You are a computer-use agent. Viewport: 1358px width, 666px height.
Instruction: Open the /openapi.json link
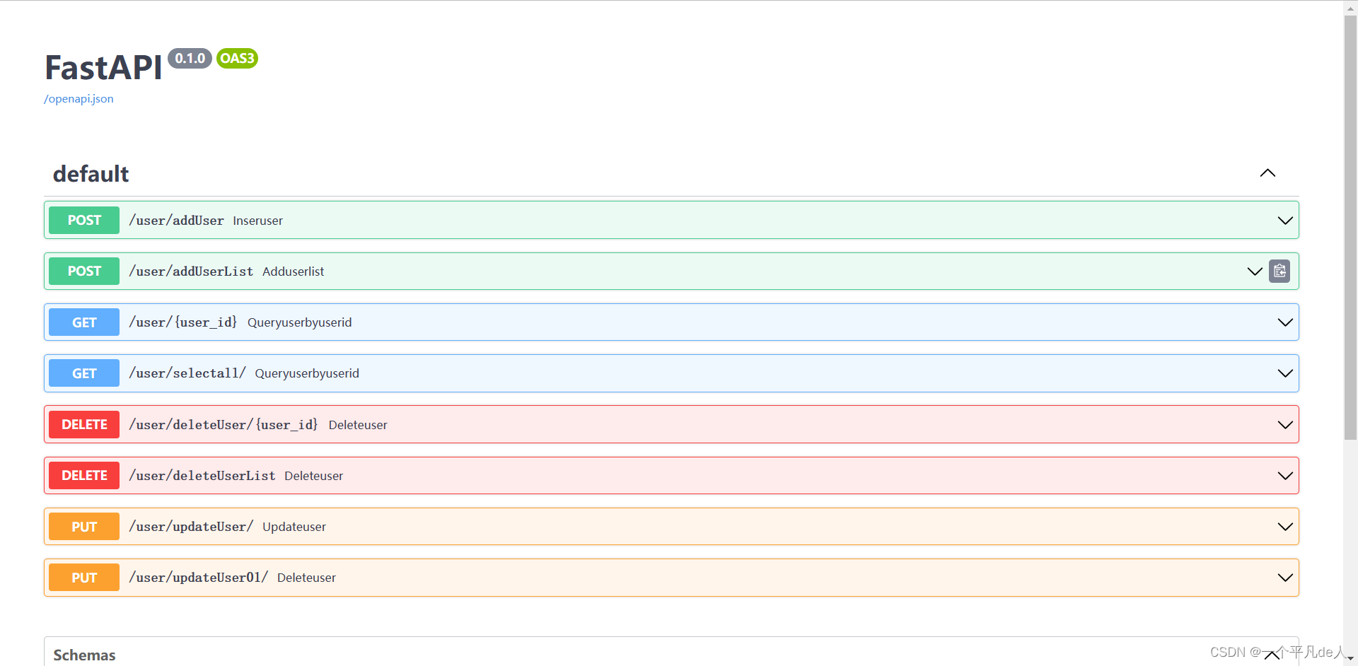click(79, 99)
